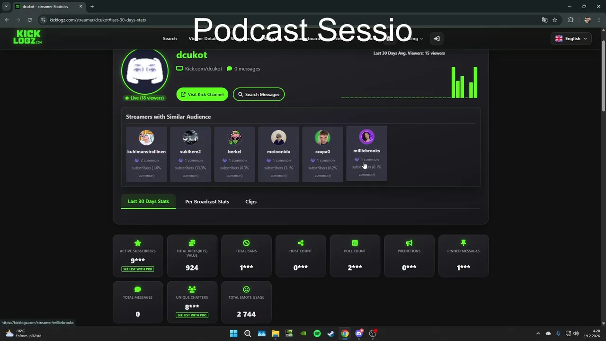Viewport: 606px width, 341px height.
Task: Open the kuhlmanvirallinen name link
Action: click(x=146, y=152)
